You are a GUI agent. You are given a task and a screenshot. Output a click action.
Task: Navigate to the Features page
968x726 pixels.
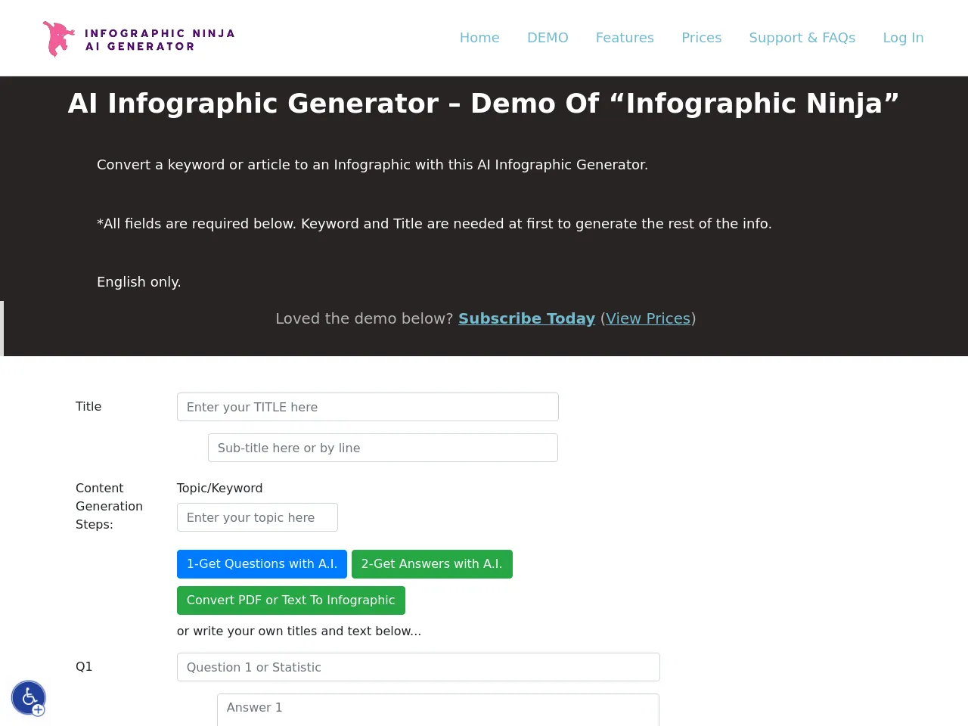[x=625, y=38]
